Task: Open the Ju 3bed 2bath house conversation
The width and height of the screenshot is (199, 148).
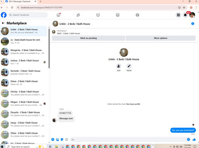Action: pyautogui.click(x=23, y=41)
